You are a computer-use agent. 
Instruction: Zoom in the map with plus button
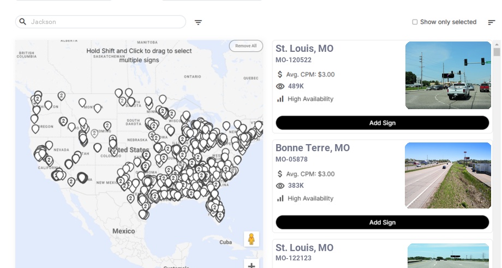click(252, 265)
